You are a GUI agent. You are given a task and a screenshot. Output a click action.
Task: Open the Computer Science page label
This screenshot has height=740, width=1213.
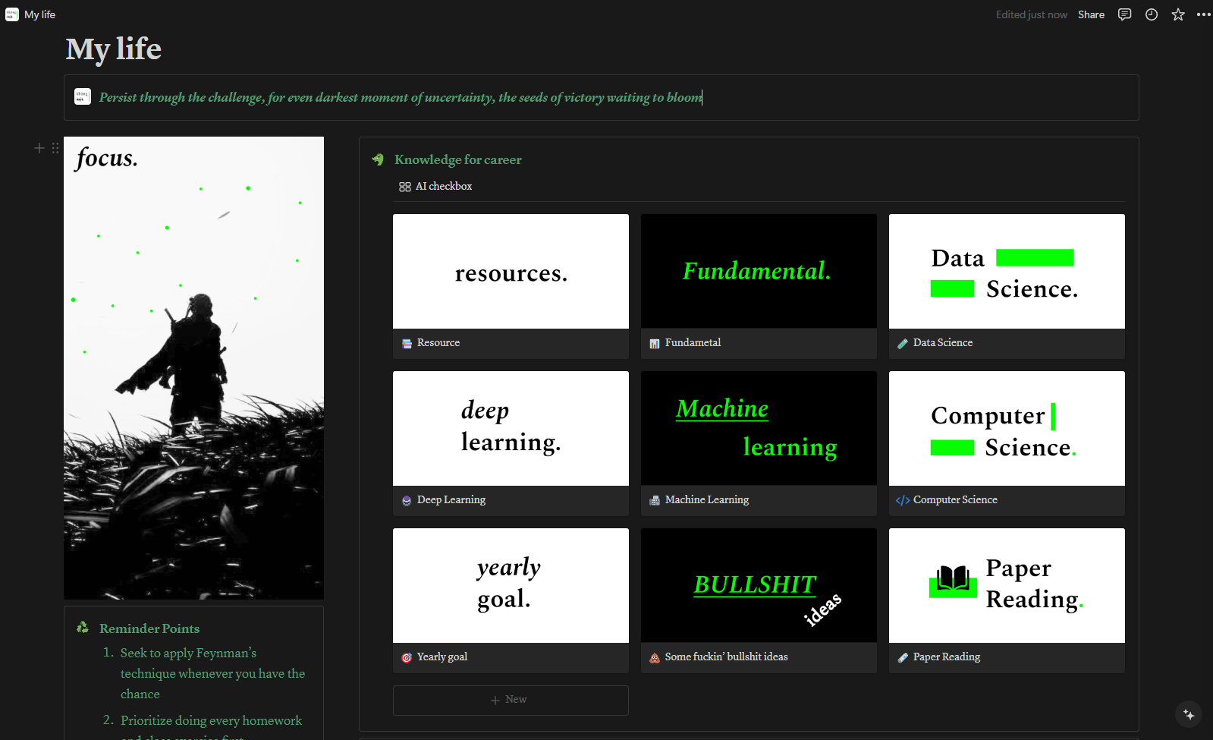954,500
